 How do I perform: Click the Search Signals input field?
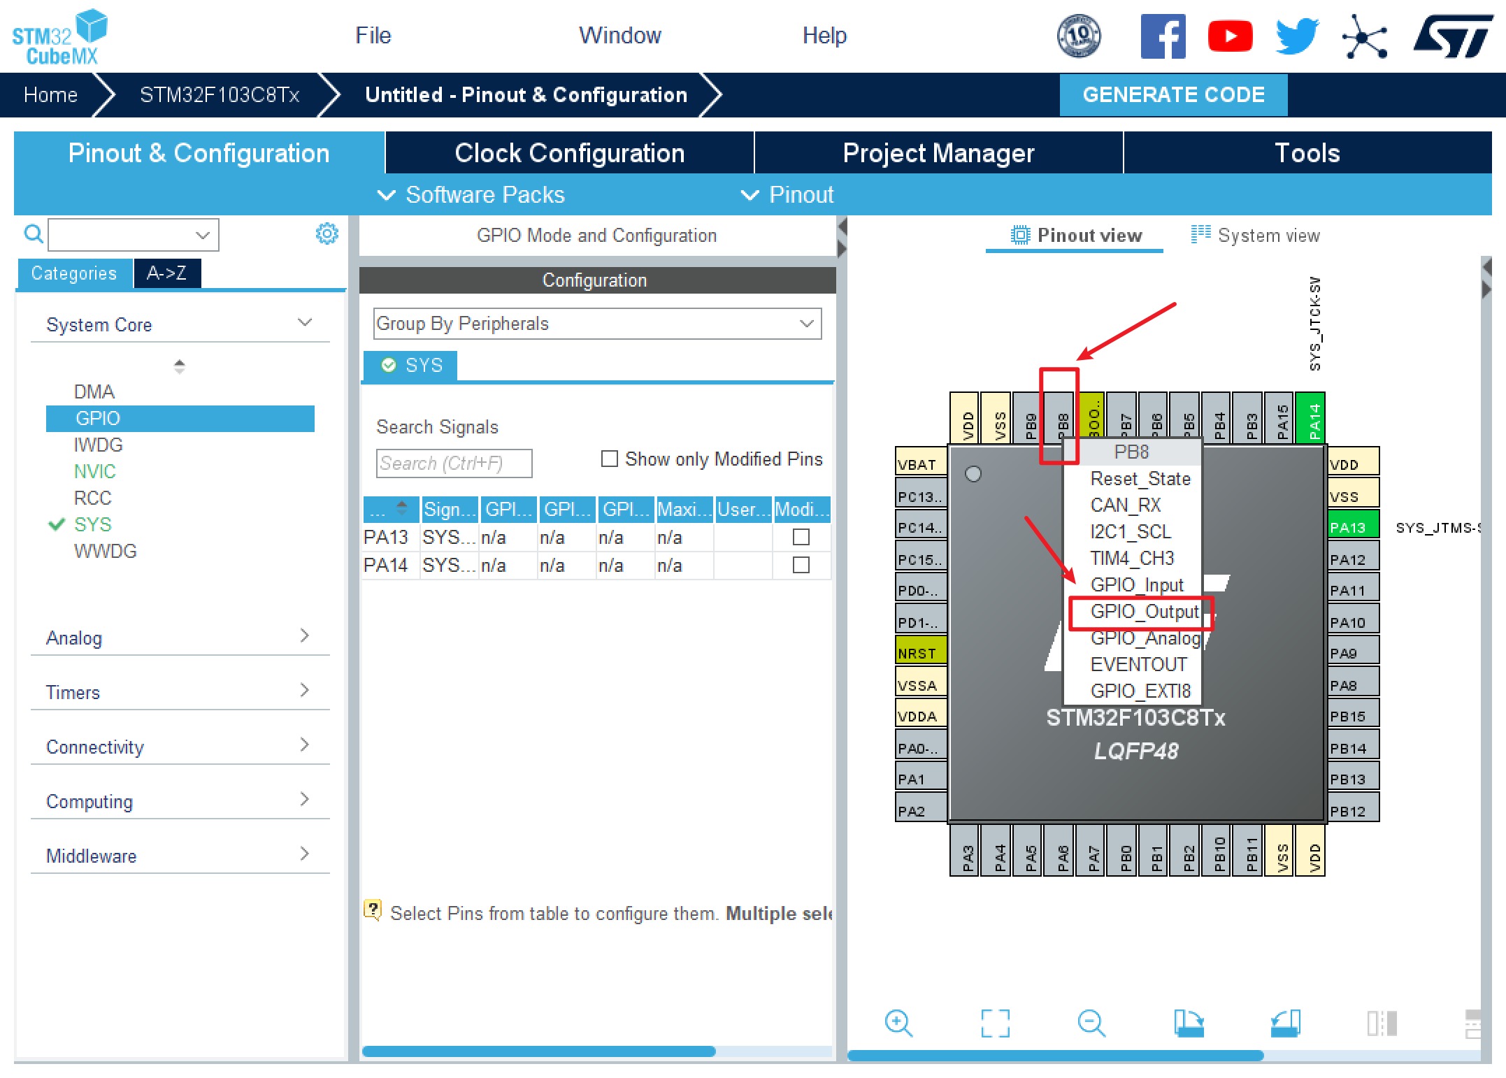[454, 463]
